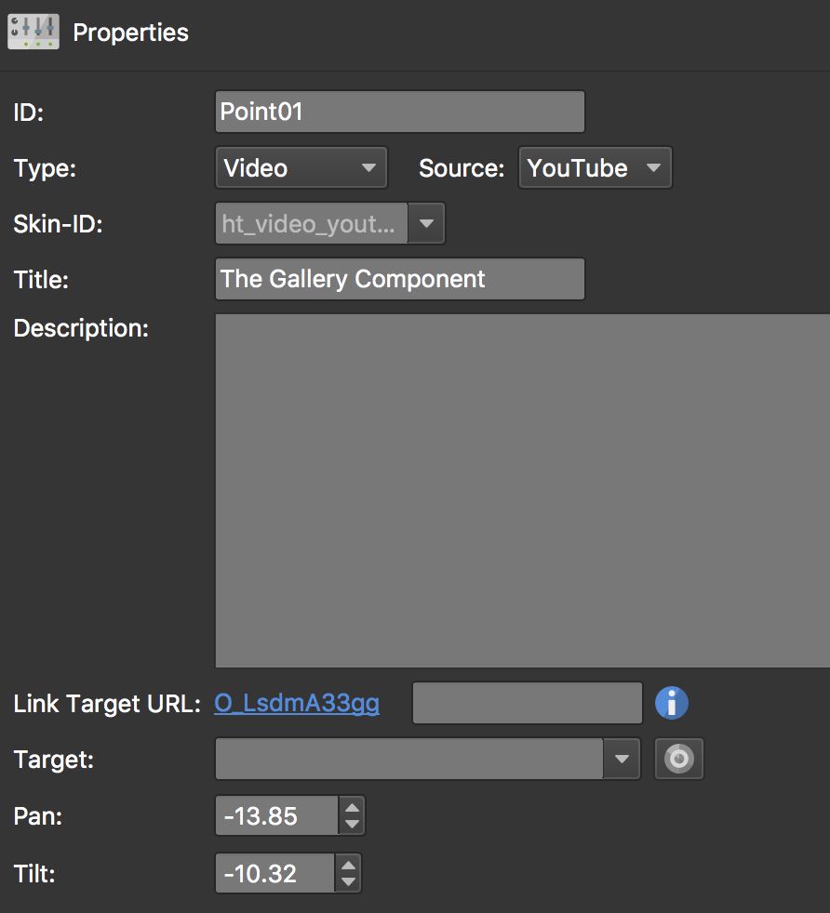Increment the Pan value with the up stepper
830x913 pixels.
pyautogui.click(x=352, y=808)
